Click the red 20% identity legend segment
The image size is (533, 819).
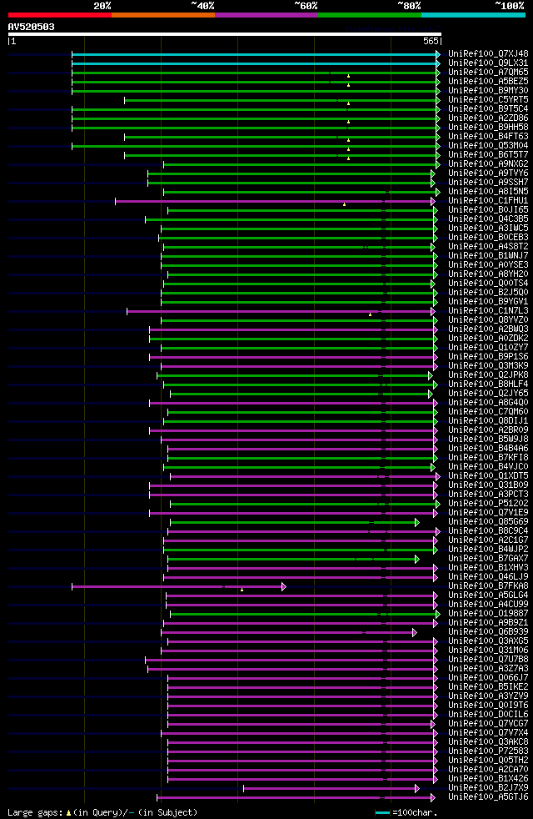pos(59,15)
